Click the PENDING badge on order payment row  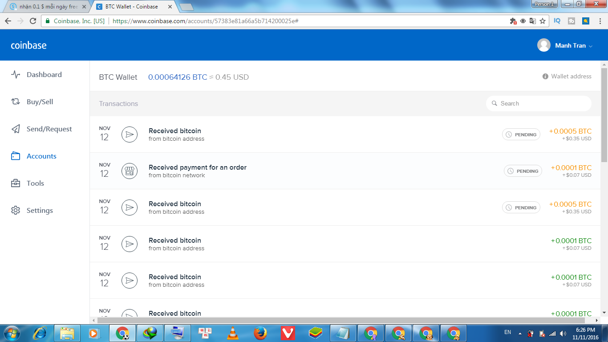tap(523, 171)
